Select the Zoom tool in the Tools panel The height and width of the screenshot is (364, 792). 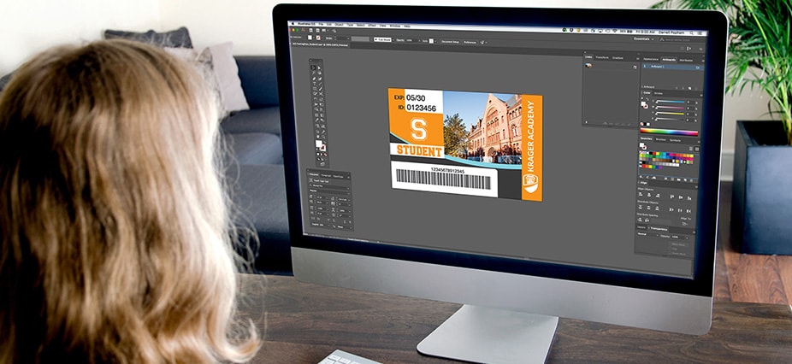pos(324,137)
